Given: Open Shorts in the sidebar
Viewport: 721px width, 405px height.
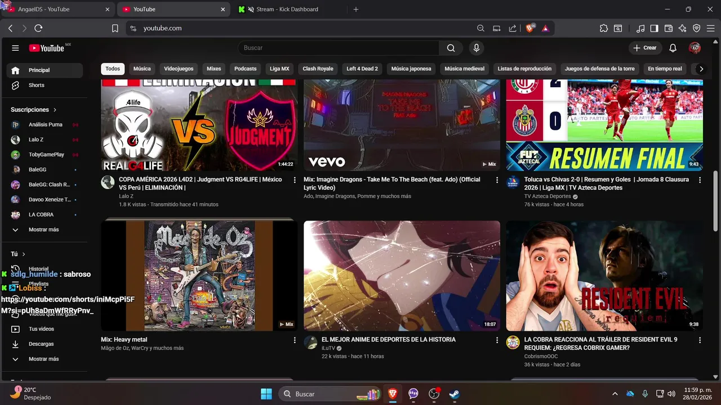Looking at the screenshot, I should (44, 85).
